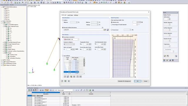Image resolution: width=188 pixels, height=106 pixels.
Task: Click the save icon below the velocity table
Action: (x=68, y=77)
